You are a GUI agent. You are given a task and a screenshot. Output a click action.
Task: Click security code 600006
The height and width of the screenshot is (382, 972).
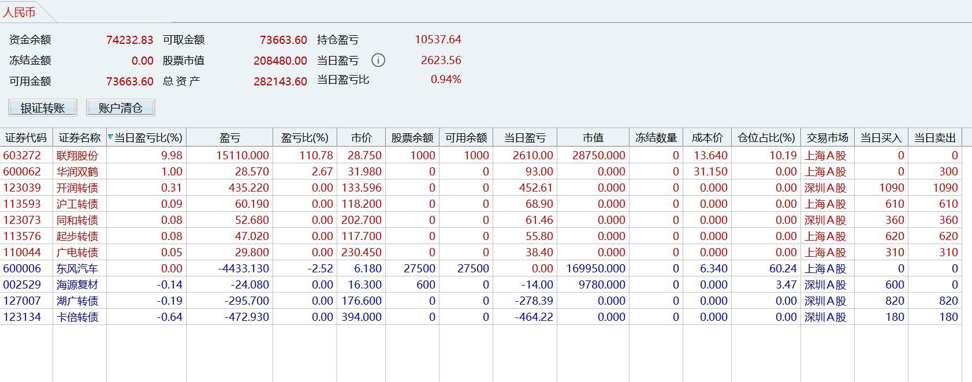(22, 268)
